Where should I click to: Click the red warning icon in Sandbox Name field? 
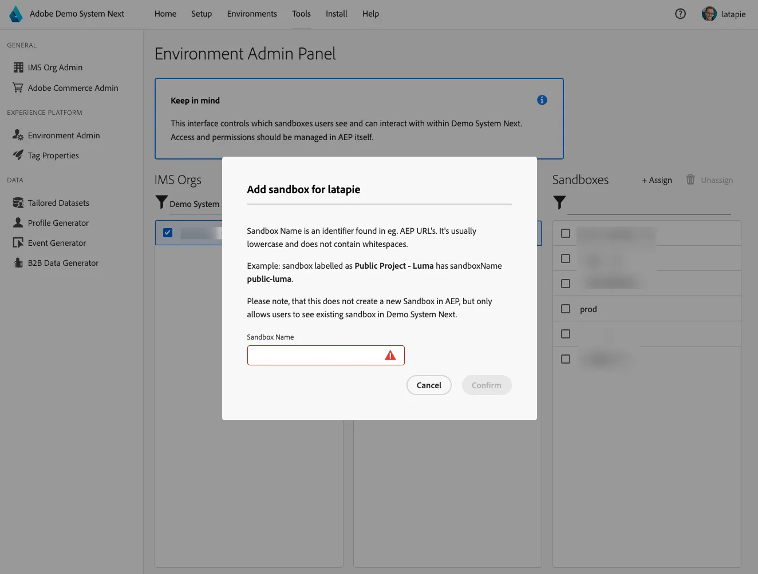pyautogui.click(x=390, y=355)
